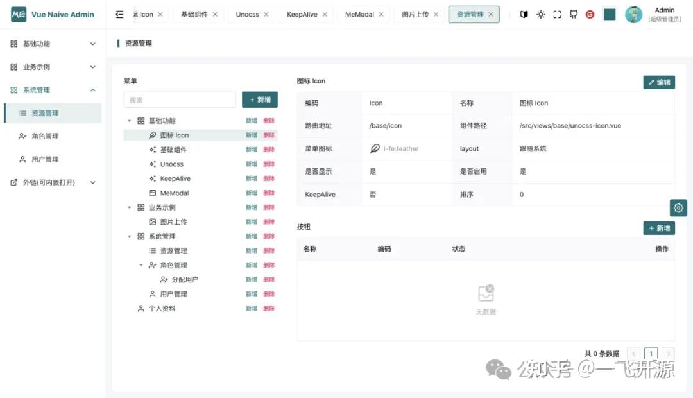Viewport: 693px width, 398px height.
Task: Open the GitHub link icon in header
Action: pyautogui.click(x=574, y=15)
